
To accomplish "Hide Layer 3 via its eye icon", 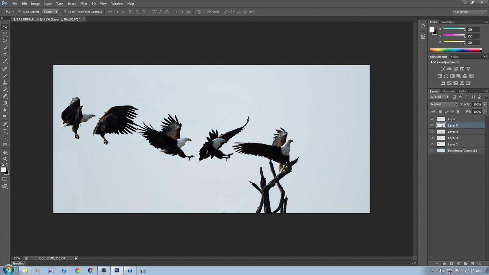I will (x=432, y=138).
